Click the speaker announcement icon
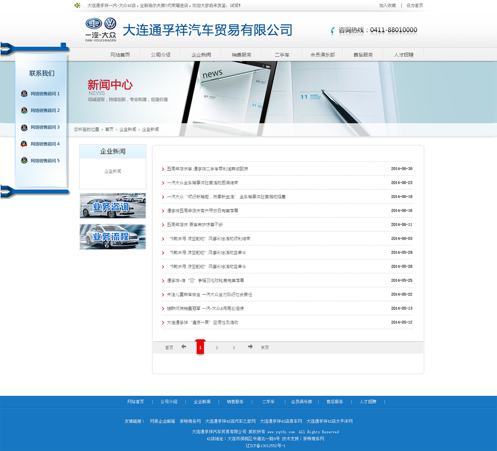The height and width of the screenshot is (451, 497). (78, 5)
